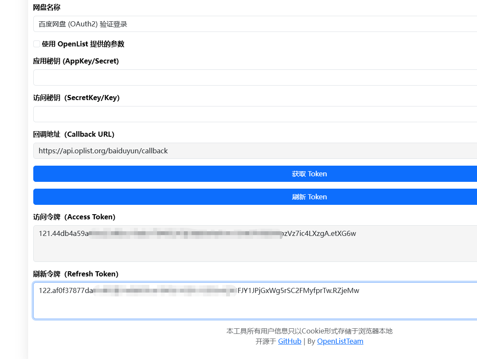Click the 访问令牌 (Access Token) label
The image size is (477, 359).
[74, 217]
